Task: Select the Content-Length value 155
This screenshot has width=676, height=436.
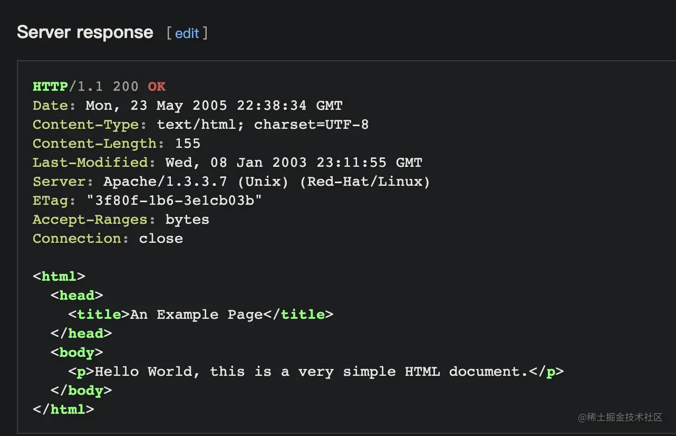Action: click(188, 144)
